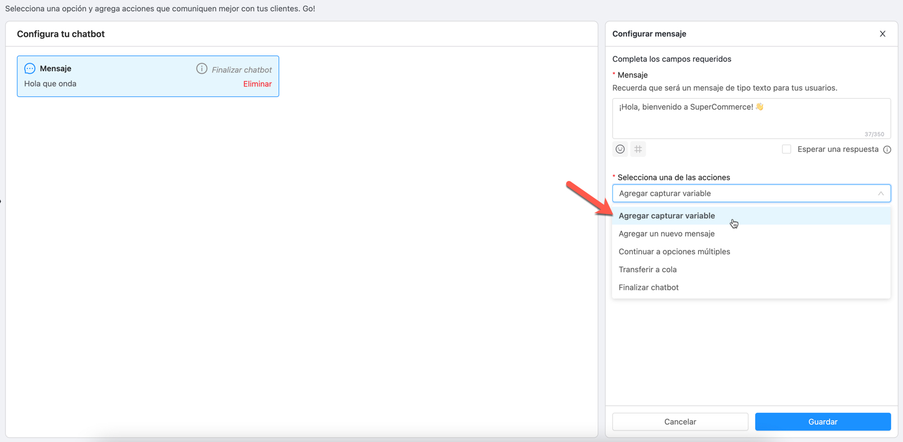
Task: Click the 37/350 character counter
Action: (x=874, y=134)
